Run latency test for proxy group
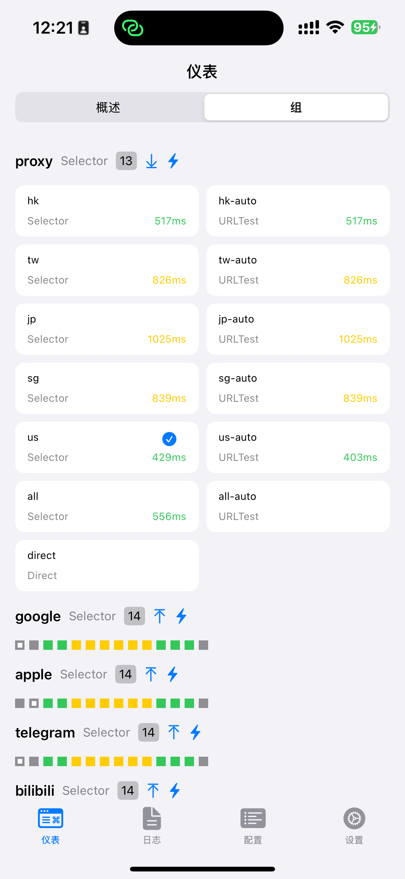405x879 pixels. click(174, 161)
